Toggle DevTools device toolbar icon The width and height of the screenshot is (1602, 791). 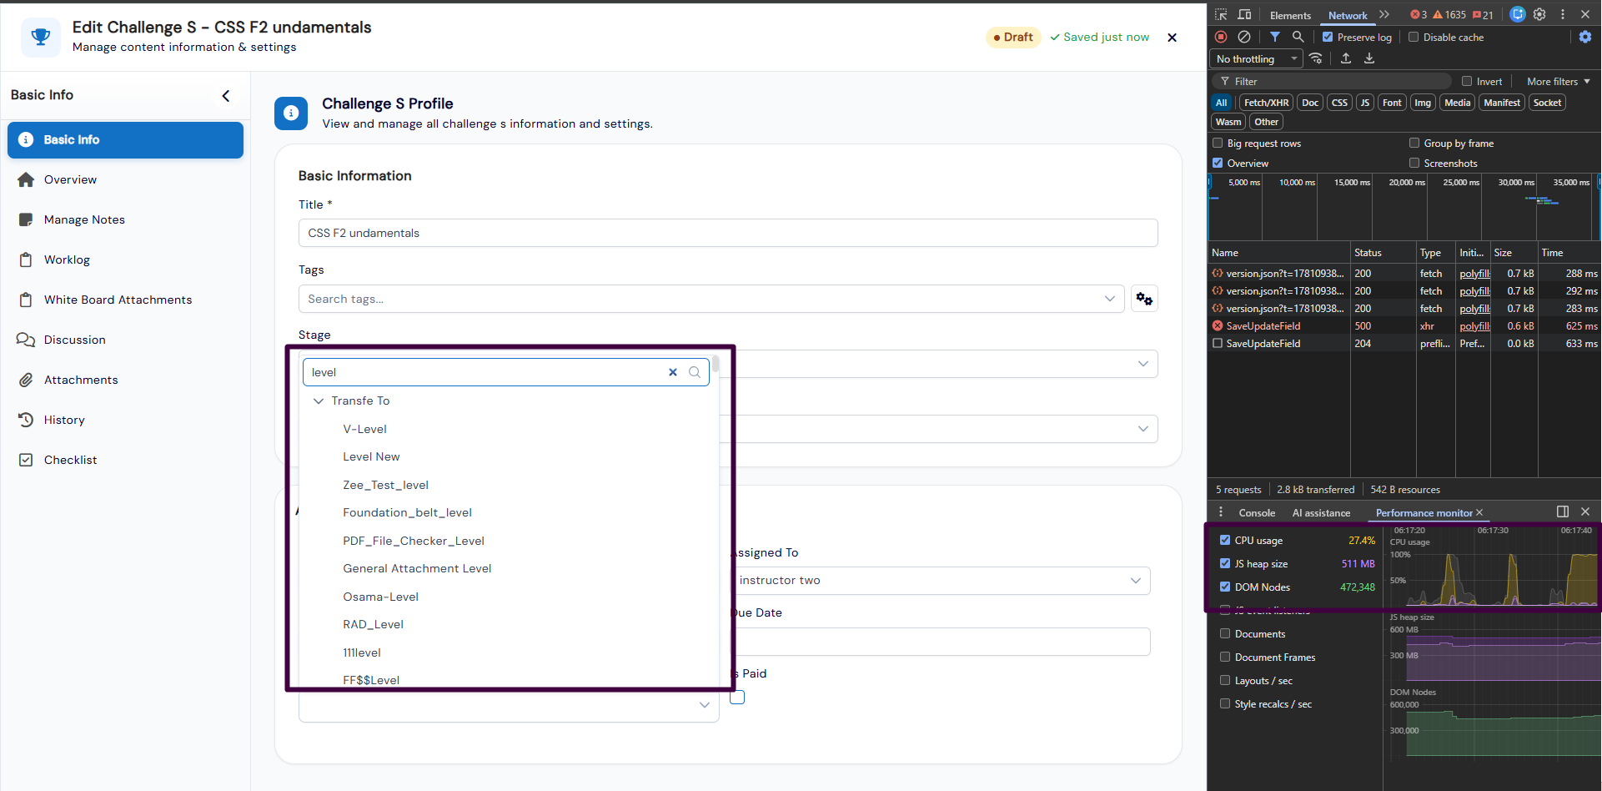[1244, 15]
